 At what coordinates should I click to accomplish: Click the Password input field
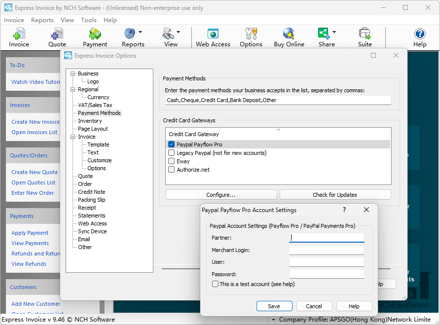coord(327,274)
